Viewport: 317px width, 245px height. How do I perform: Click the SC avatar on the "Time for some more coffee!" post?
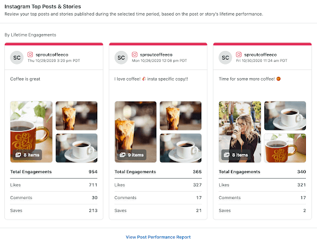tap(225, 58)
